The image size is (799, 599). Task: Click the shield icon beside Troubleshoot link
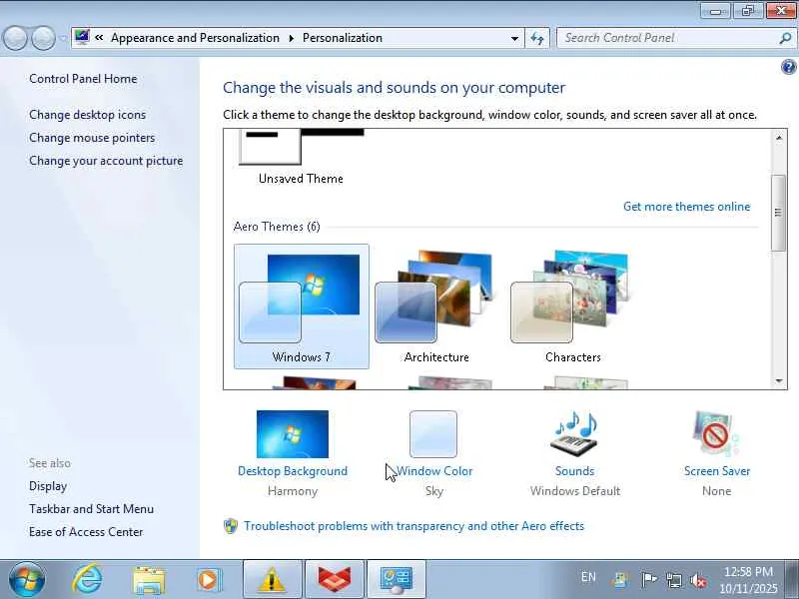231,526
